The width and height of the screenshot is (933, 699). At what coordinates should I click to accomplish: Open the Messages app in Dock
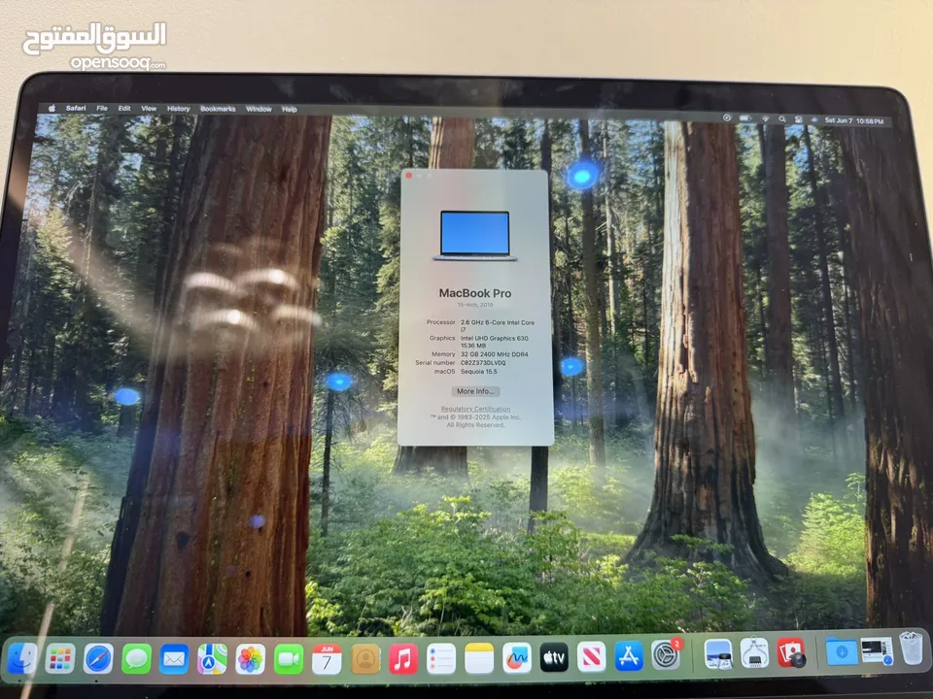(x=136, y=658)
